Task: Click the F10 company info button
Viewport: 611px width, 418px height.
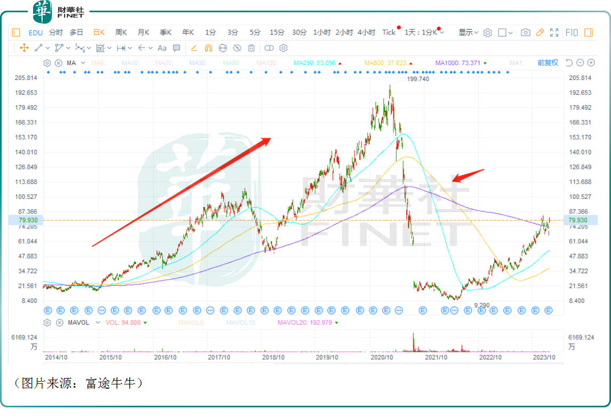Action: click(572, 33)
